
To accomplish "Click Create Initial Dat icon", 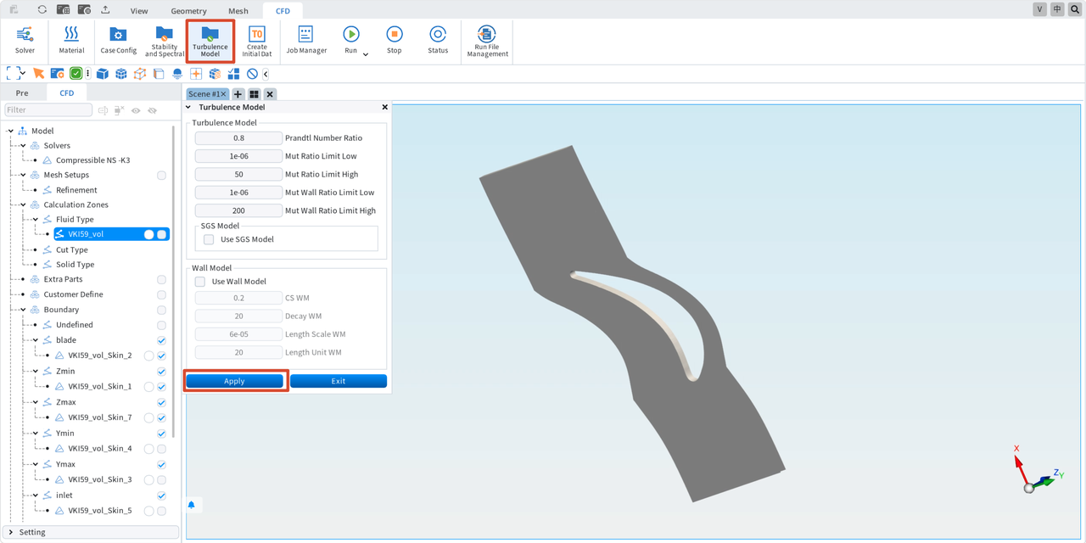I will [x=256, y=41].
